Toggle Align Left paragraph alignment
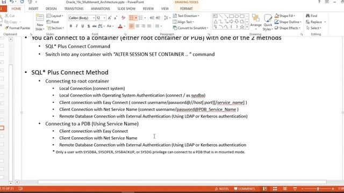This screenshot has height=193, width=344. click(131, 26)
